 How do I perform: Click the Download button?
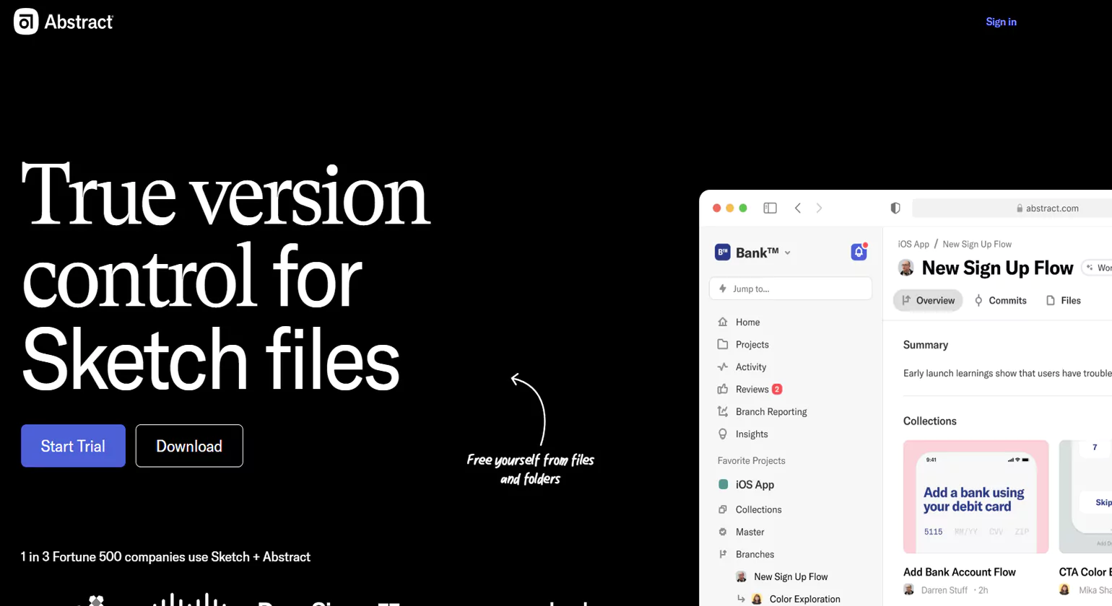pos(189,446)
